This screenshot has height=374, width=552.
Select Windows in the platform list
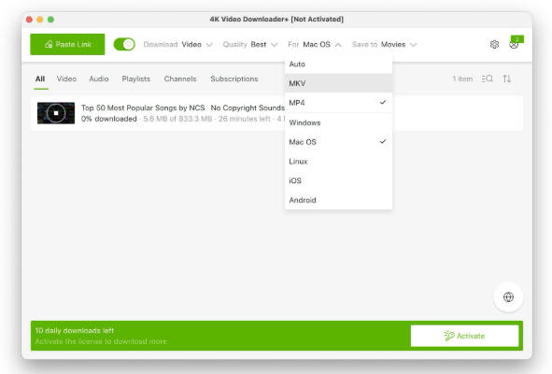point(338,122)
